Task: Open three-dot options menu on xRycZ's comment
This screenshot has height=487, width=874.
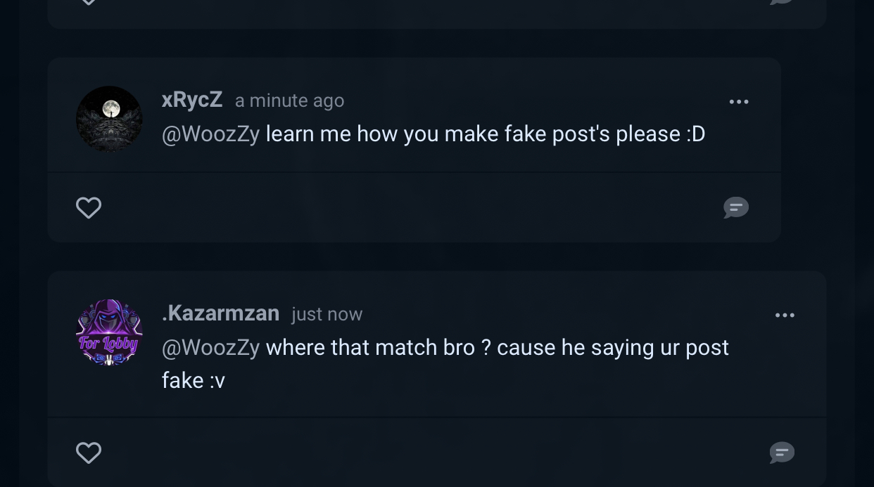Action: [x=739, y=102]
